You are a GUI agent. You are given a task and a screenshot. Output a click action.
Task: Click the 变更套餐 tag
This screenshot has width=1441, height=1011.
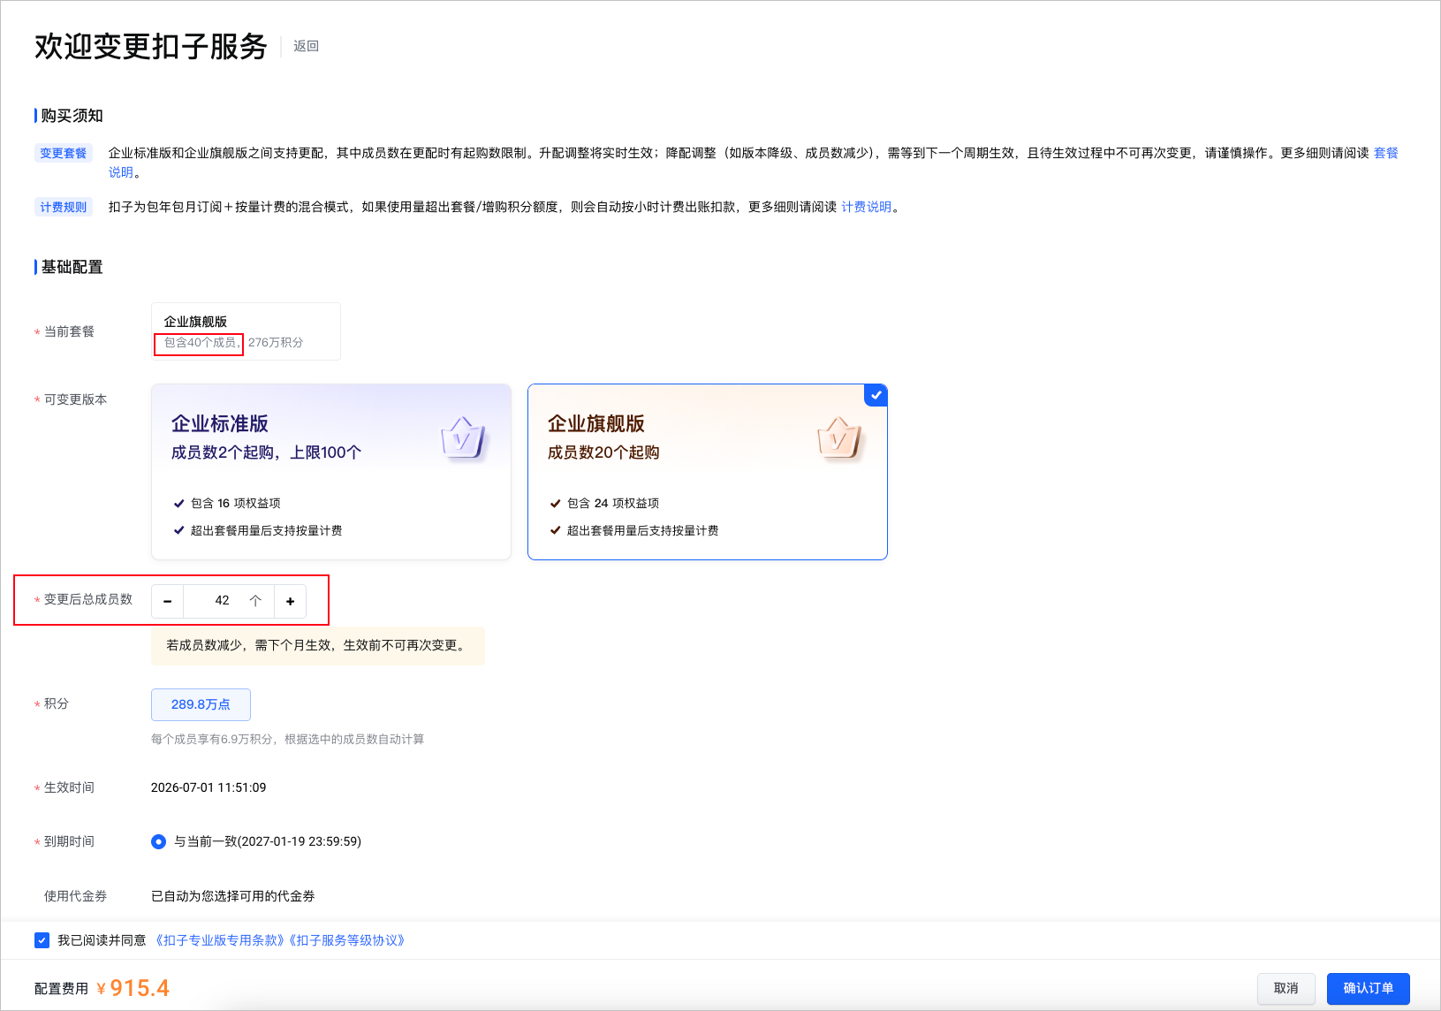pos(64,153)
